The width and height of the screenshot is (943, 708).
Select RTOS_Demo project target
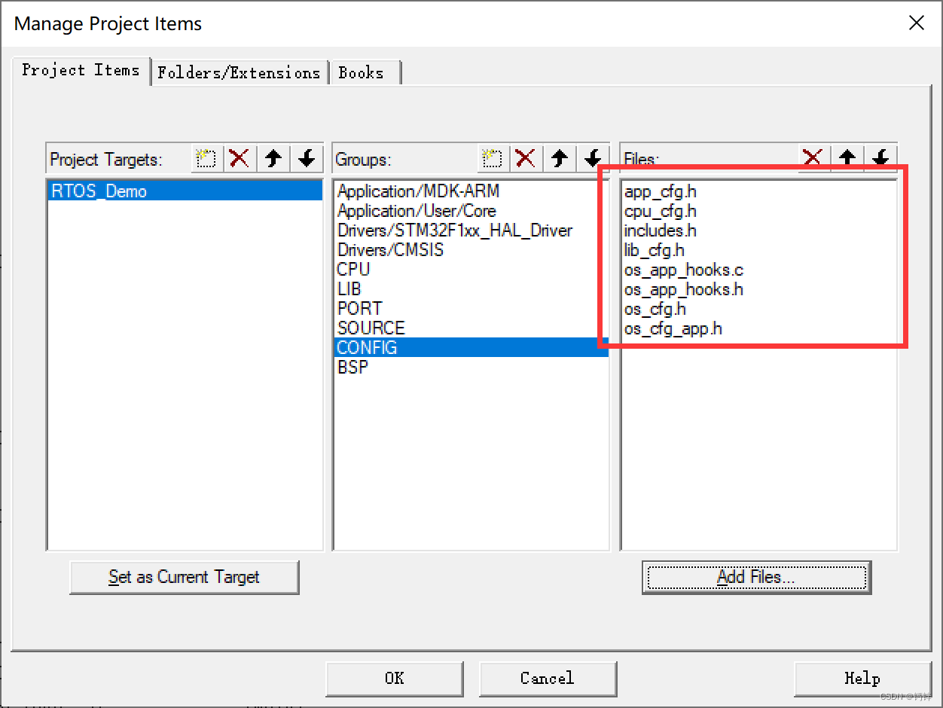(x=185, y=191)
